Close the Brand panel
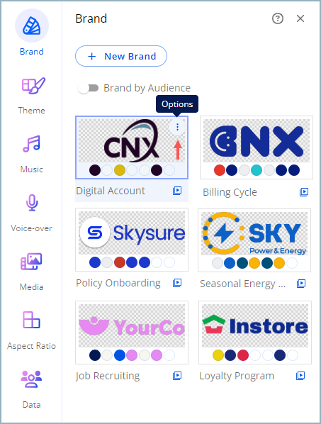 pyautogui.click(x=300, y=18)
